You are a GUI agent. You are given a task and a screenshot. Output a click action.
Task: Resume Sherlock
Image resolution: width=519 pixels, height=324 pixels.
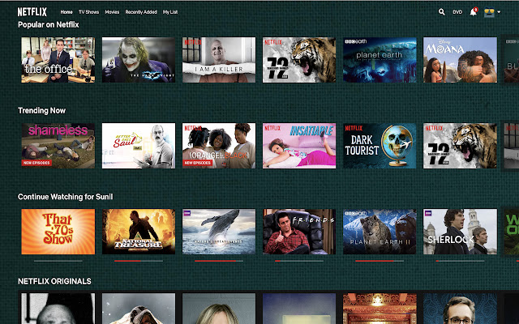click(460, 232)
